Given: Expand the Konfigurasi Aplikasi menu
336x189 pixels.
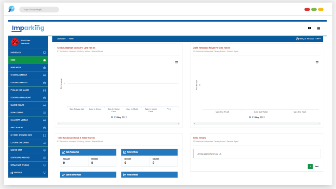Looking at the screenshot, I should tap(28, 157).
